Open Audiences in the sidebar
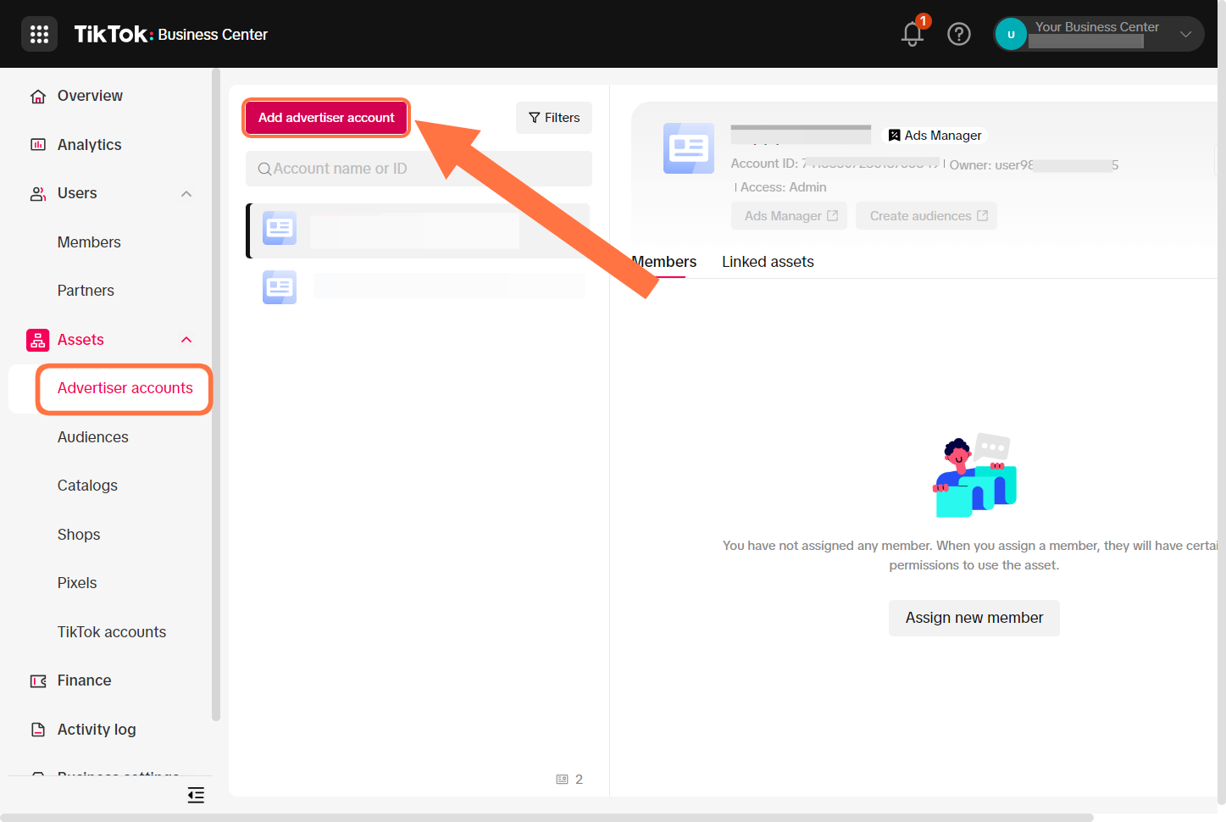1226x822 pixels. coord(93,437)
